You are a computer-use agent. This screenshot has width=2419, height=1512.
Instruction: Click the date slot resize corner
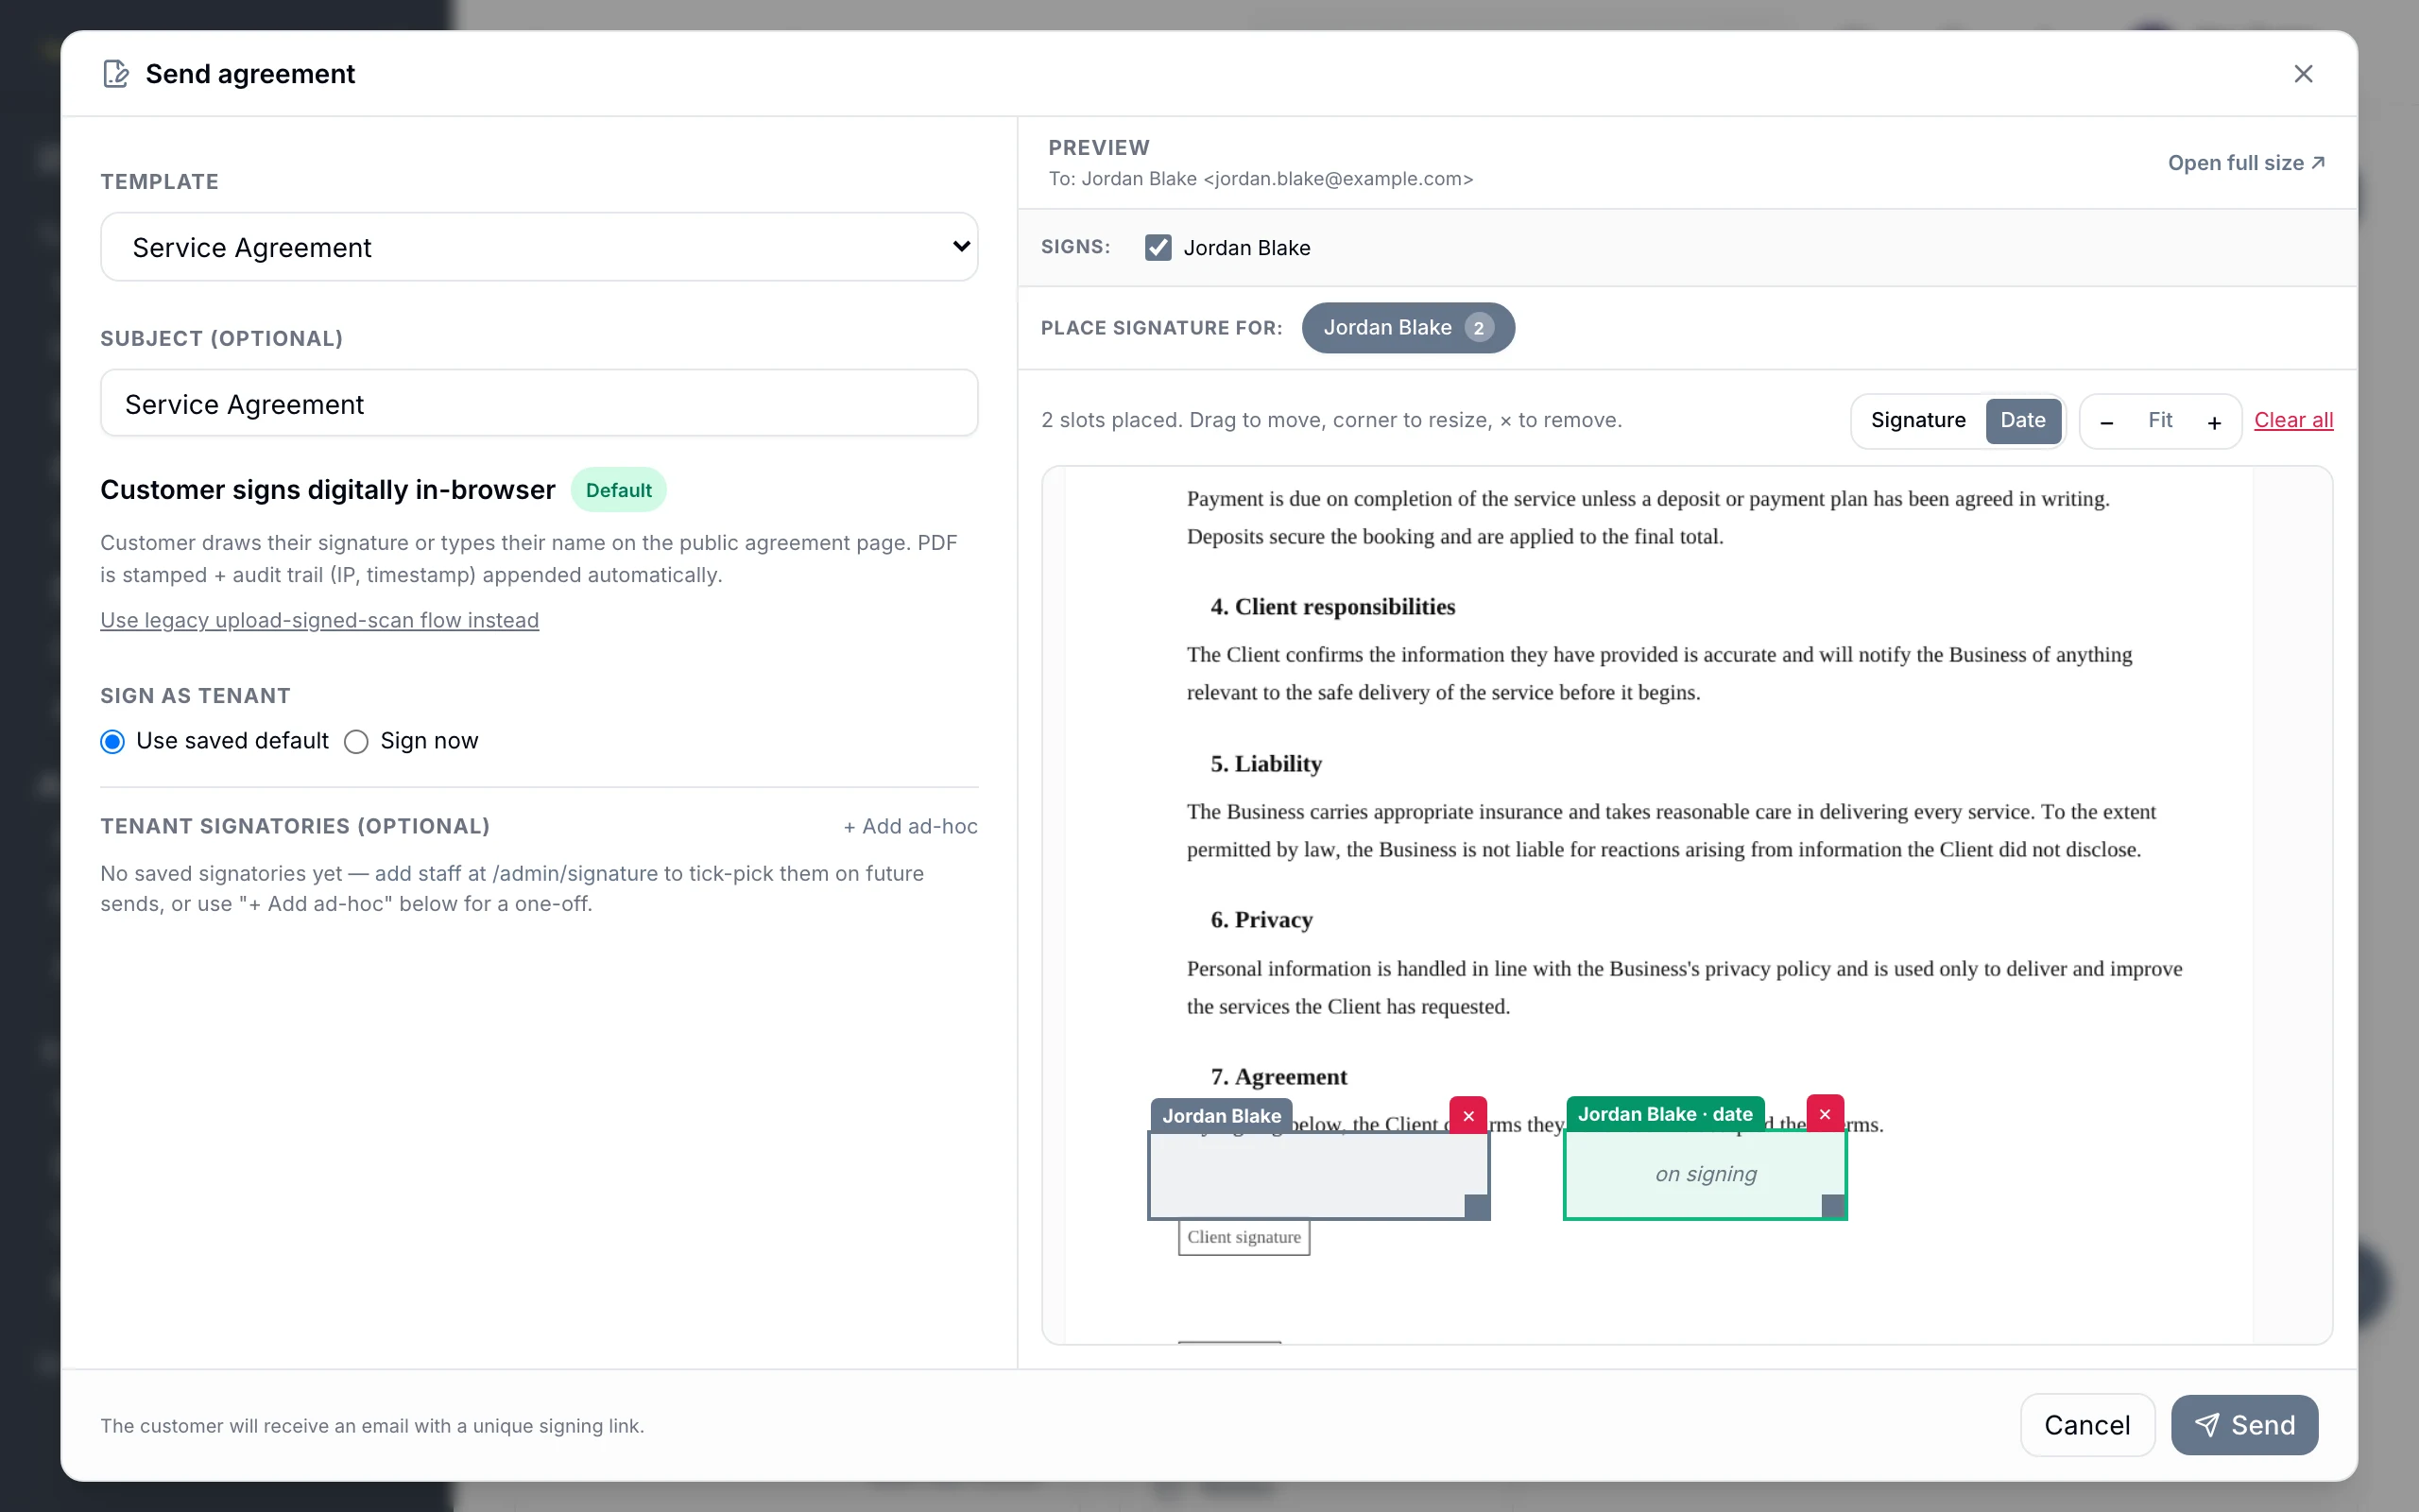(1833, 1207)
